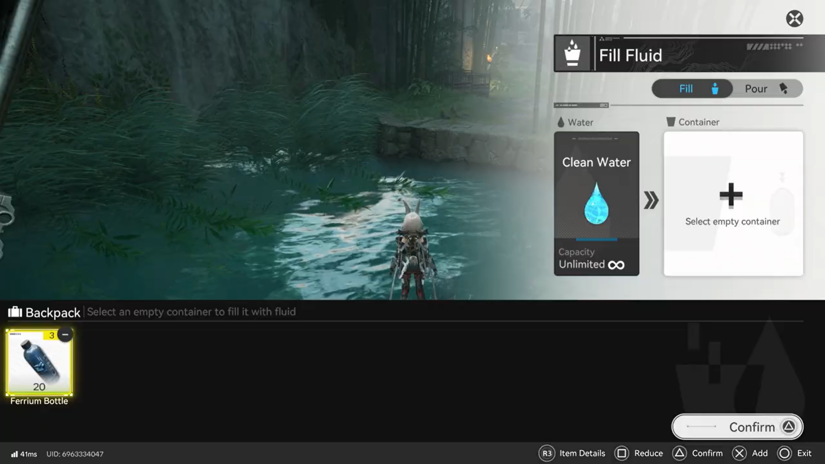Click the minus to reduce Ferrium Bottle count
Screen dimensions: 825x464
click(65, 334)
